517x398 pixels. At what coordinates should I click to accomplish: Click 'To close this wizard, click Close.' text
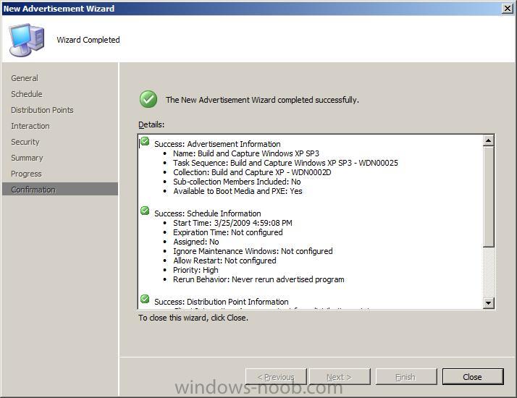(193, 318)
